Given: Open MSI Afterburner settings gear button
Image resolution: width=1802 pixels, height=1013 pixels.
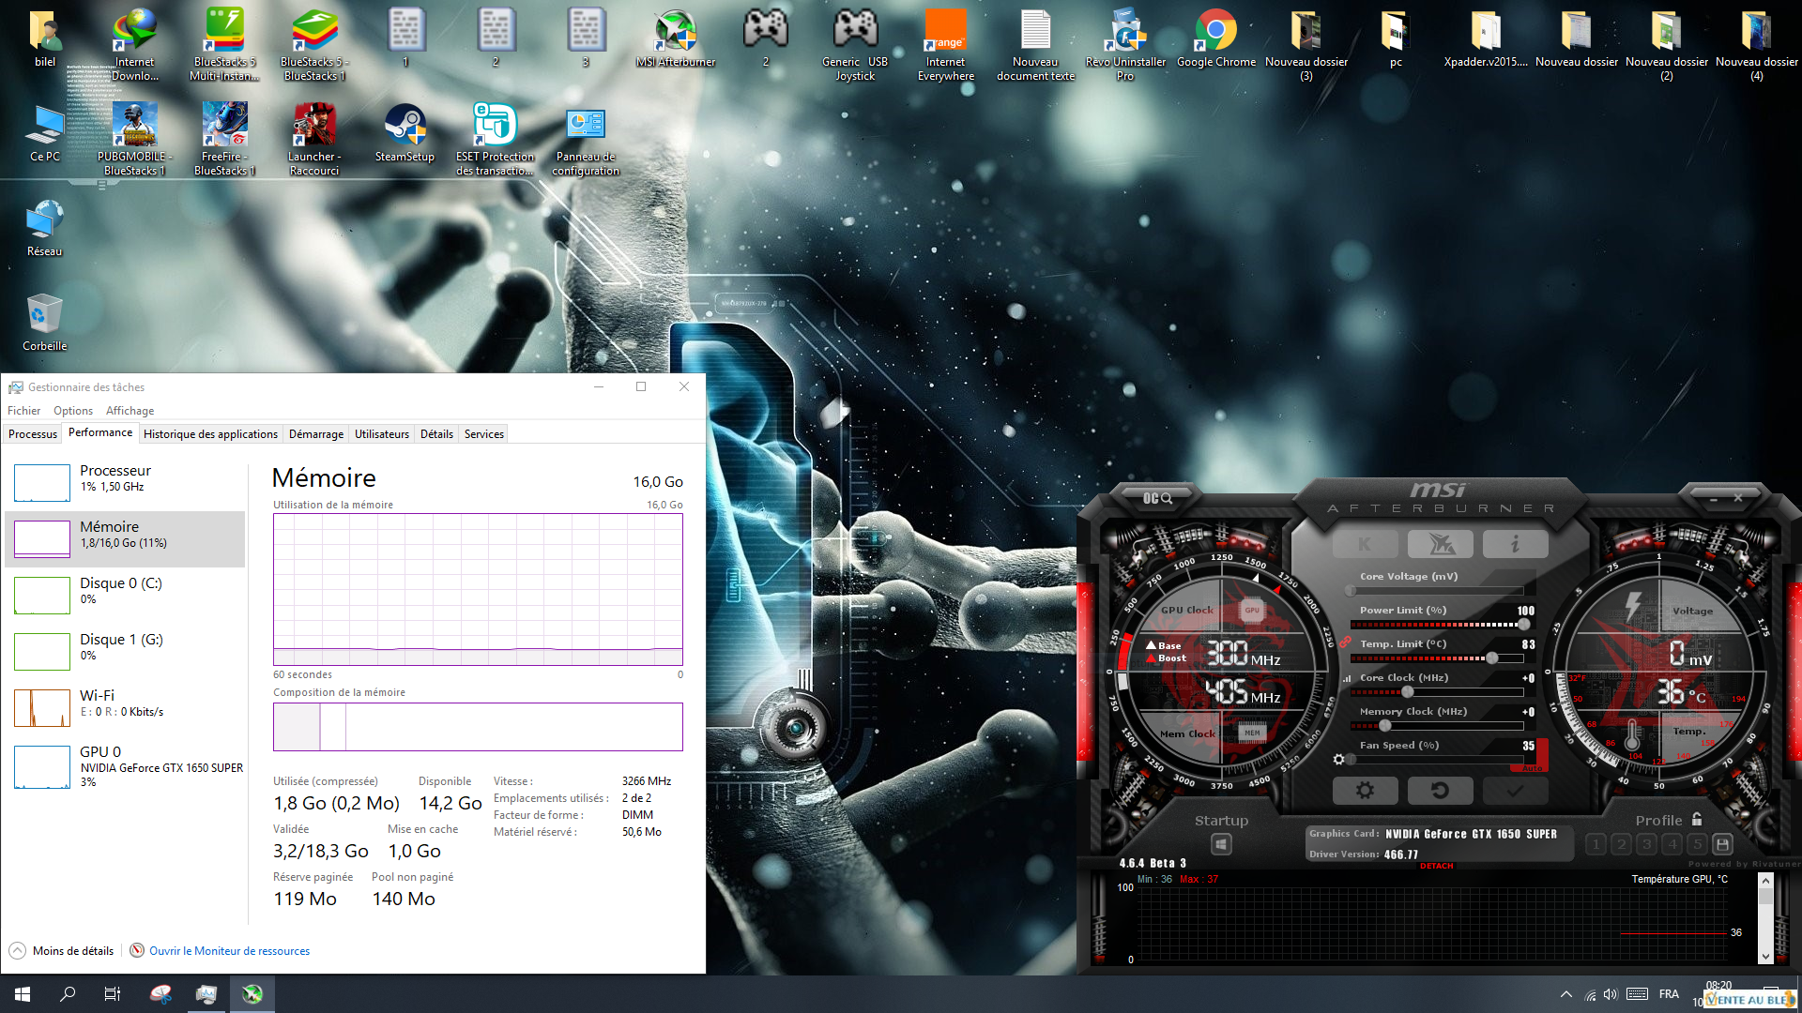Looking at the screenshot, I should (1365, 791).
